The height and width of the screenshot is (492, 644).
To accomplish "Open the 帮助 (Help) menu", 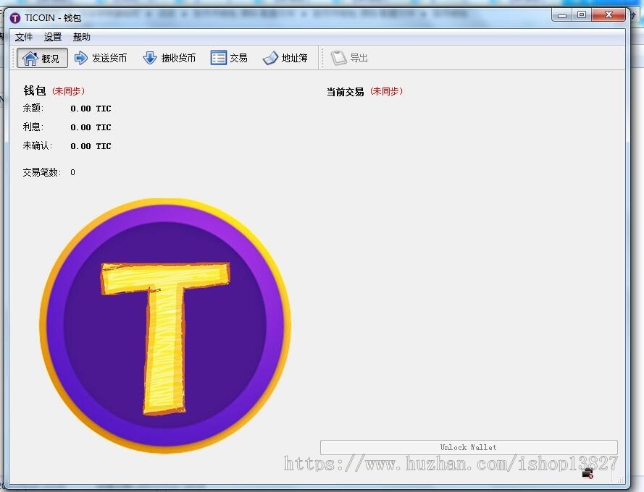I will pyautogui.click(x=80, y=36).
